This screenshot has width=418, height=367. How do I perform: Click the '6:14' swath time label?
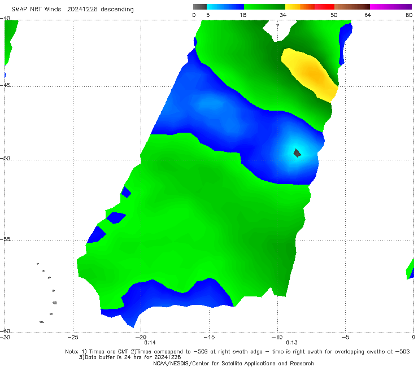(x=150, y=343)
